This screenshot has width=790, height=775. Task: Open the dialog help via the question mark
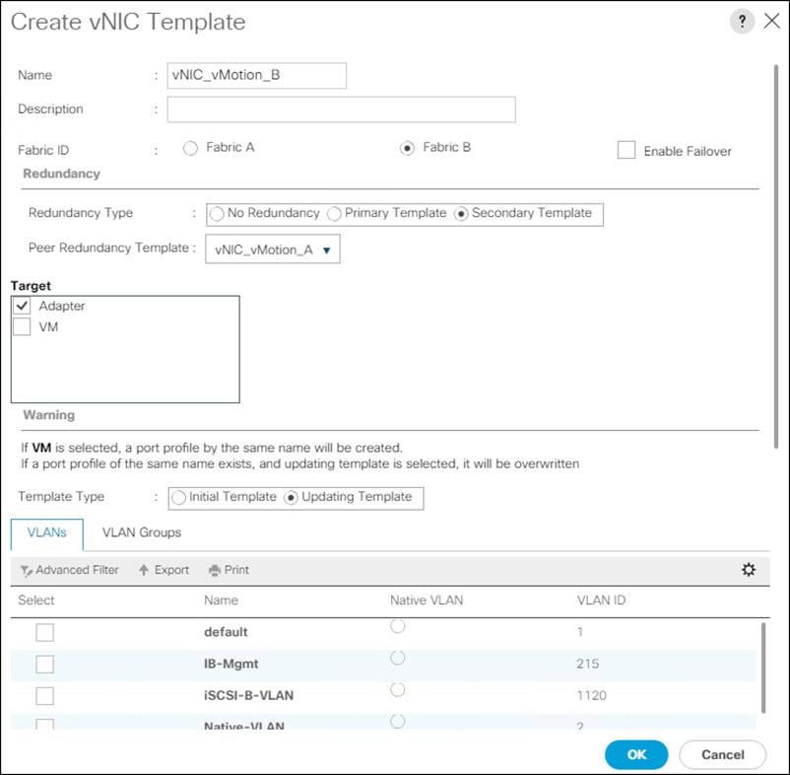pos(742,21)
